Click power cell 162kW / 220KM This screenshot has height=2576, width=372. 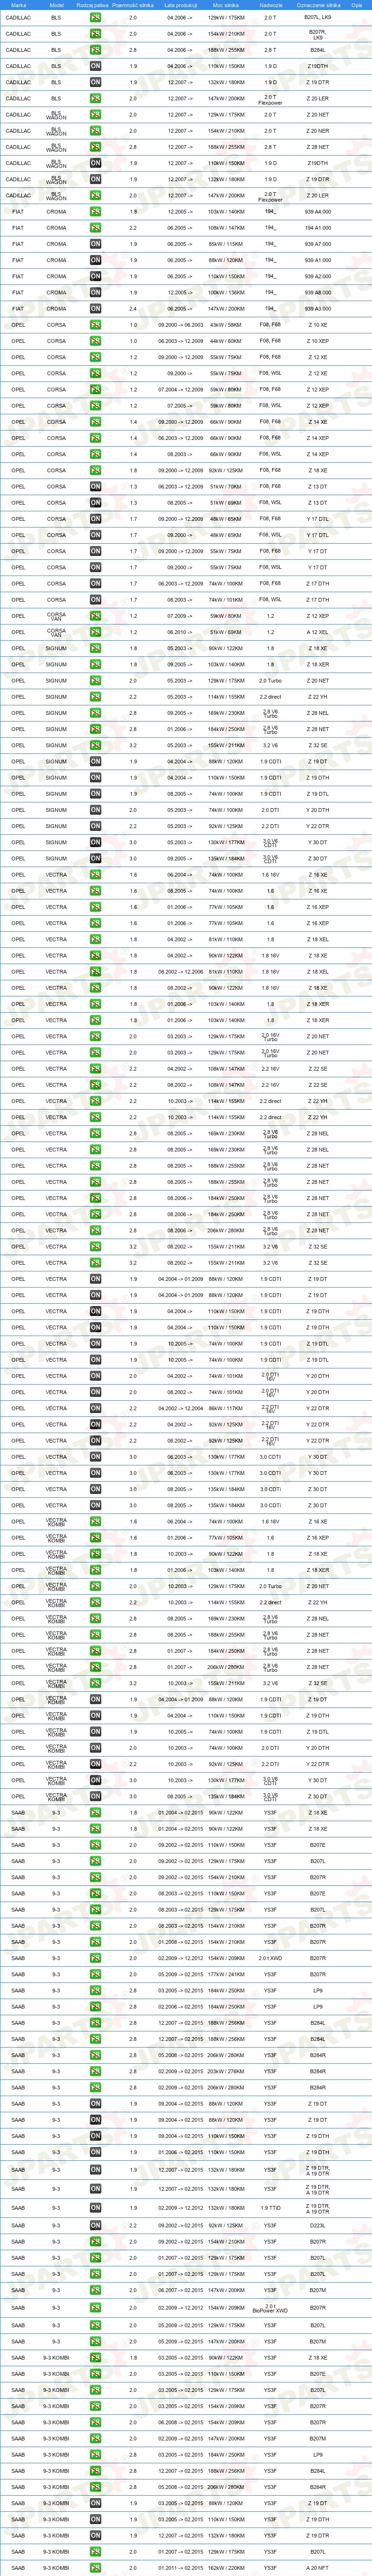pos(226,2567)
